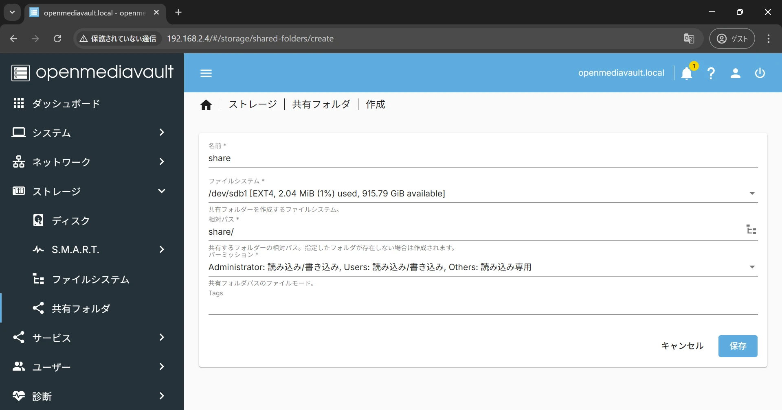The height and width of the screenshot is (410, 782).
Task: Click the disk drive icon
Action: (x=38, y=220)
